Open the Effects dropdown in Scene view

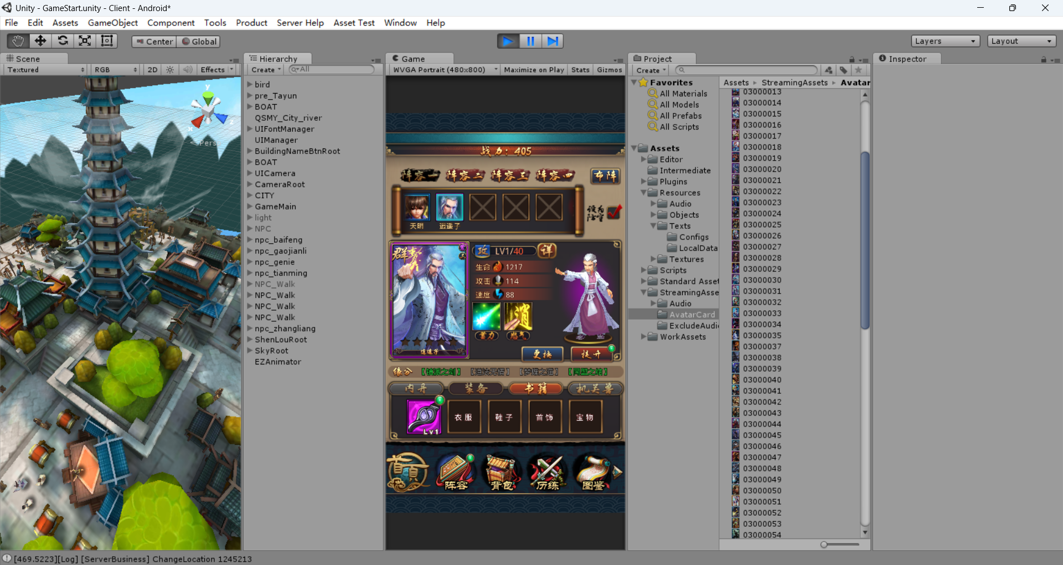216,70
